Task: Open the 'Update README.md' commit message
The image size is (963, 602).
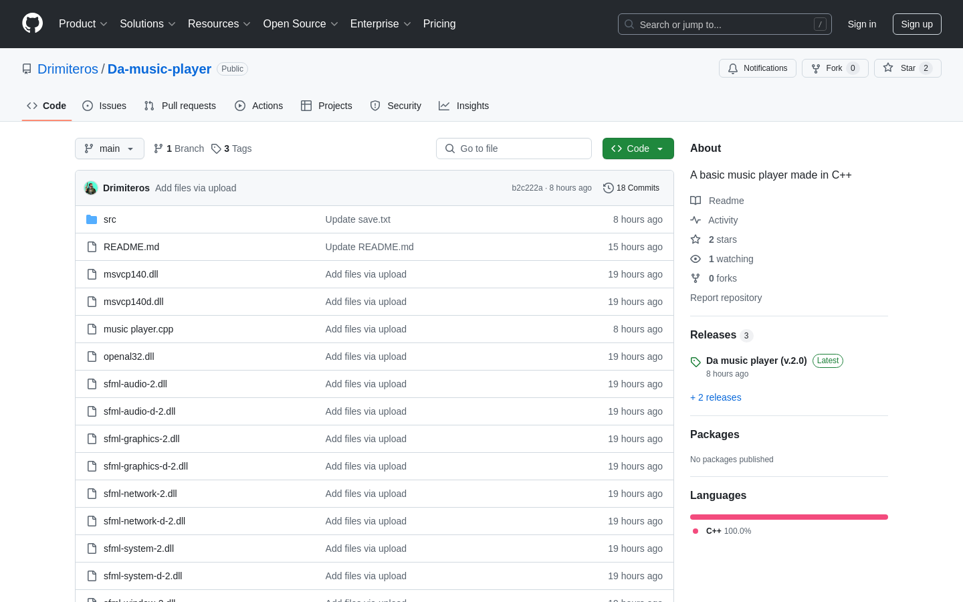Action: pos(370,247)
